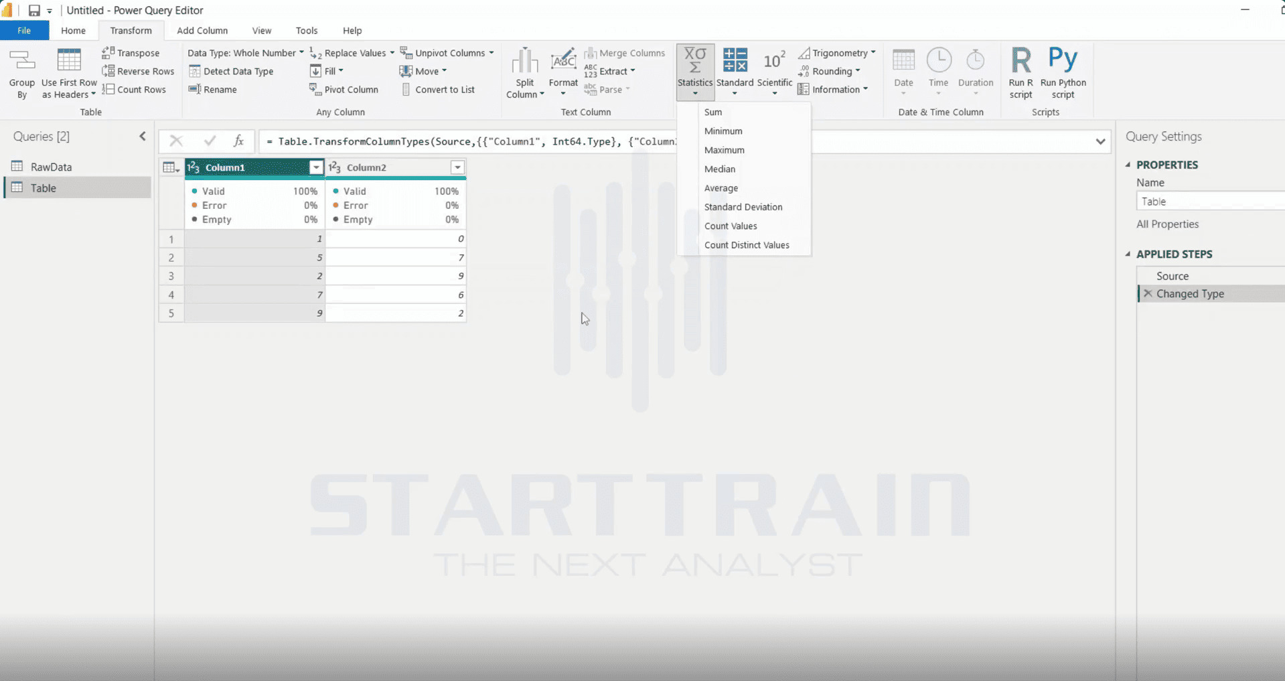This screenshot has width=1285, height=681.
Task: Click the Statistics sigma icon
Action: point(695,60)
